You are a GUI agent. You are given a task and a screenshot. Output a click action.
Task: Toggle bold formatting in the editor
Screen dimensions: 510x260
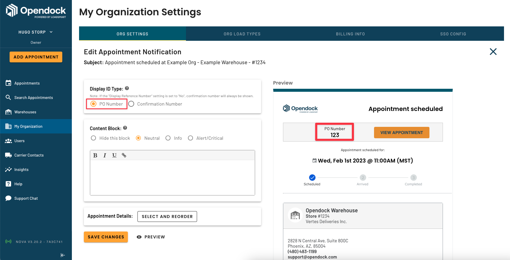95,155
